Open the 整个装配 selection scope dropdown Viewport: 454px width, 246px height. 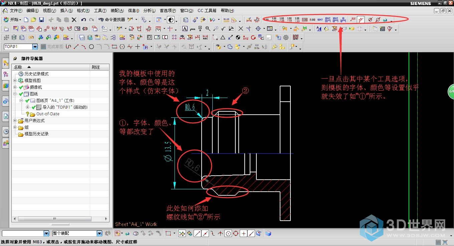coord(99,234)
